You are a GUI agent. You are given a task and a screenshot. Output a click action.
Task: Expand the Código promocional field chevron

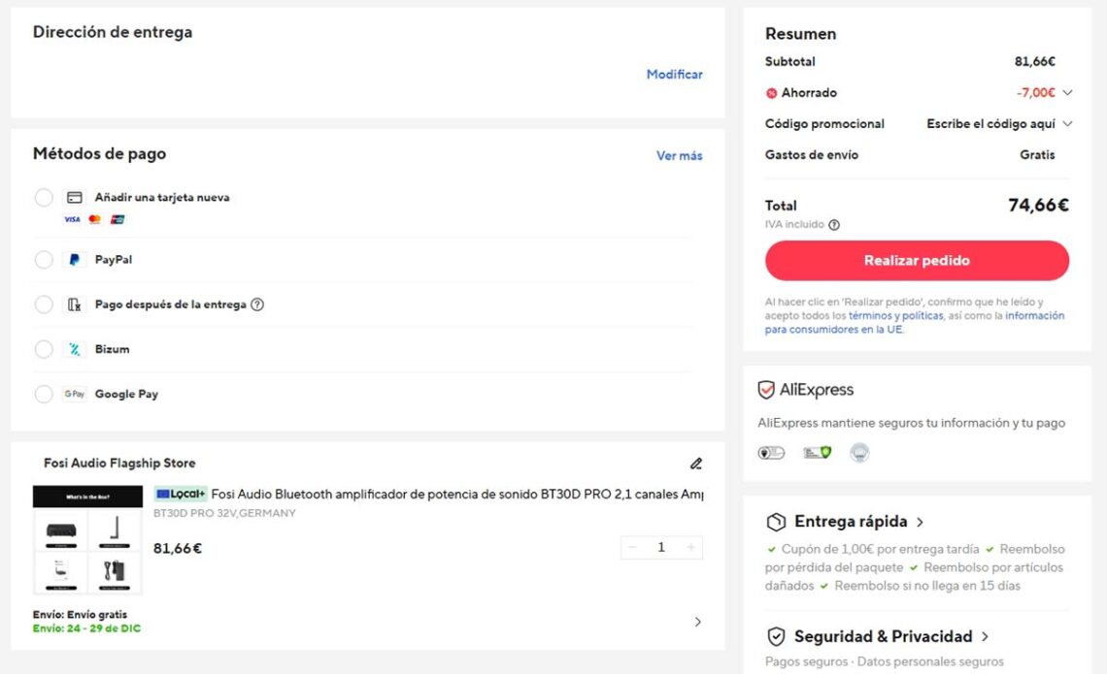(x=1067, y=124)
